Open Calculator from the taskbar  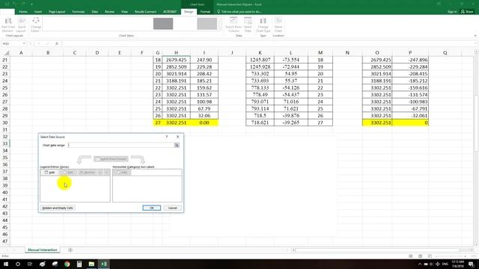79,264
